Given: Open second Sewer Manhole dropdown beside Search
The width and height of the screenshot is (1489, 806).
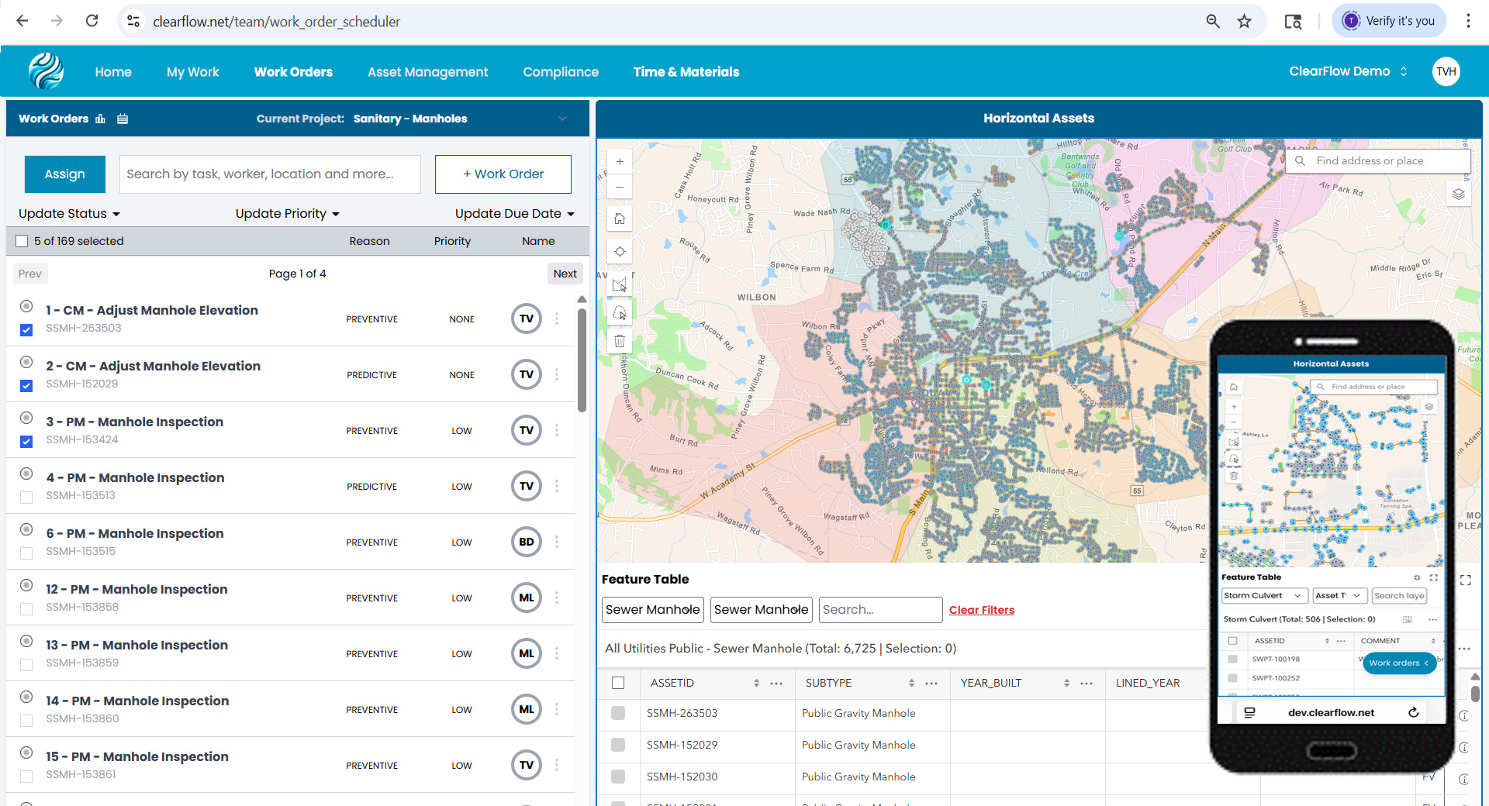Looking at the screenshot, I should [x=762, y=610].
